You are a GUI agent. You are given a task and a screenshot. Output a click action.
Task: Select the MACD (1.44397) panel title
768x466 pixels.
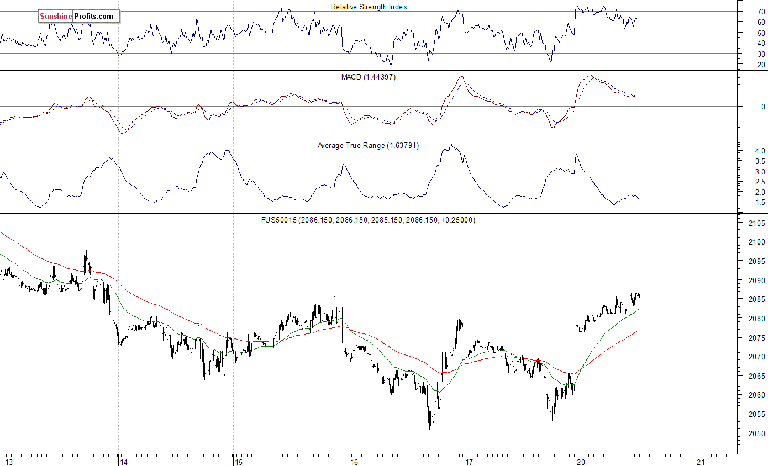[x=368, y=77]
